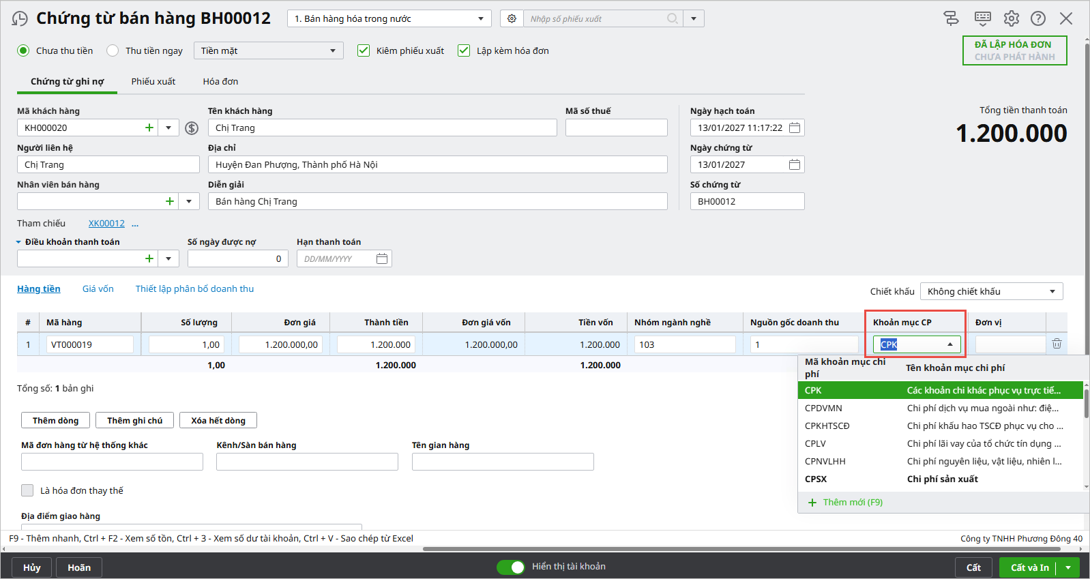Click the help question mark icon
Viewport: 1090px width, 579px height.
tap(1037, 18)
